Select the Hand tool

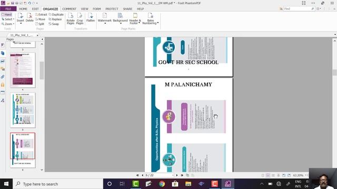pyautogui.click(x=7, y=15)
